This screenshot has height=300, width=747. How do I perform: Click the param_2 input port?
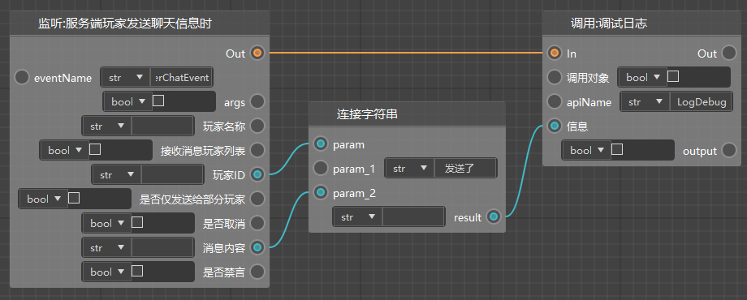pyautogui.click(x=321, y=192)
